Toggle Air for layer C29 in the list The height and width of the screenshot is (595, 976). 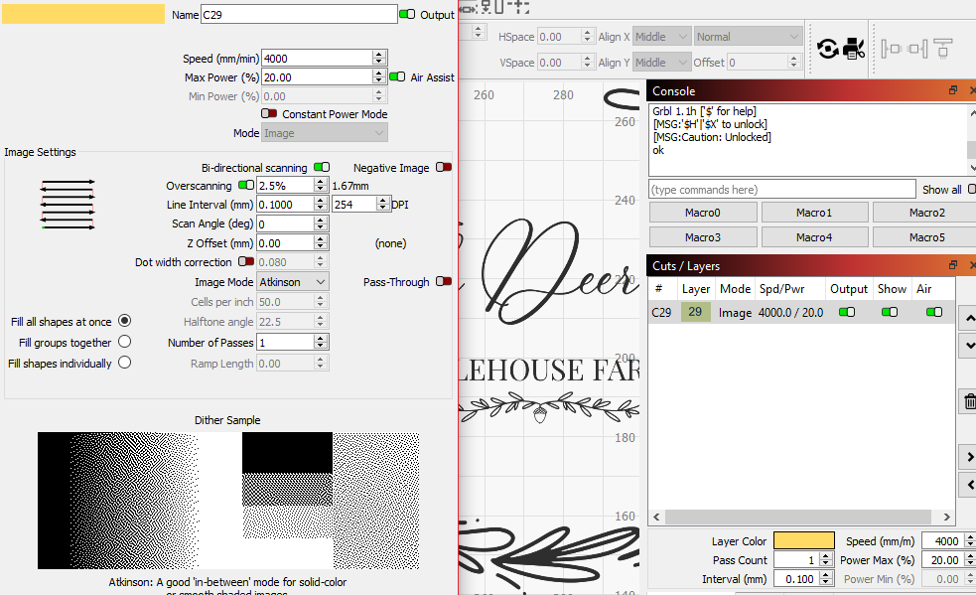tap(934, 312)
